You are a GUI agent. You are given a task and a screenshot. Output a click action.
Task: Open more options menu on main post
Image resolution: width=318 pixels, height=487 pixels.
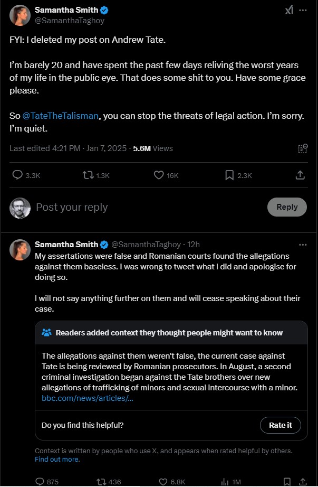coord(303,10)
